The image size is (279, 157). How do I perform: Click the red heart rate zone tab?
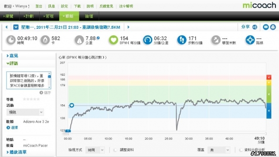(269, 77)
